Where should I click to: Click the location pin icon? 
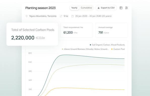pyautogui.click(x=27, y=16)
